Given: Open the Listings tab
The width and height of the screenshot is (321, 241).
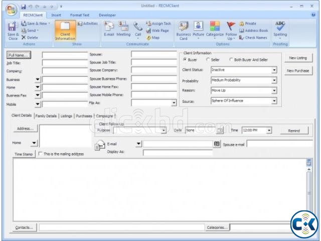Looking at the screenshot, I should 66,116.
